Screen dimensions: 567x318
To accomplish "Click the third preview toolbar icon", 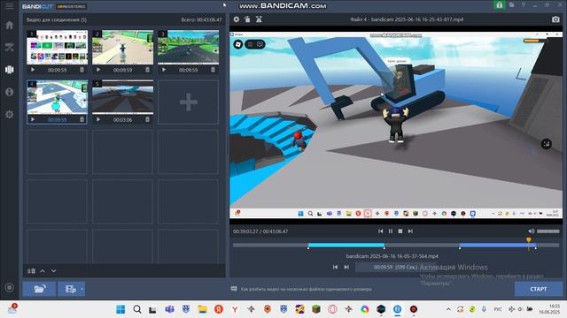I will click(x=259, y=19).
